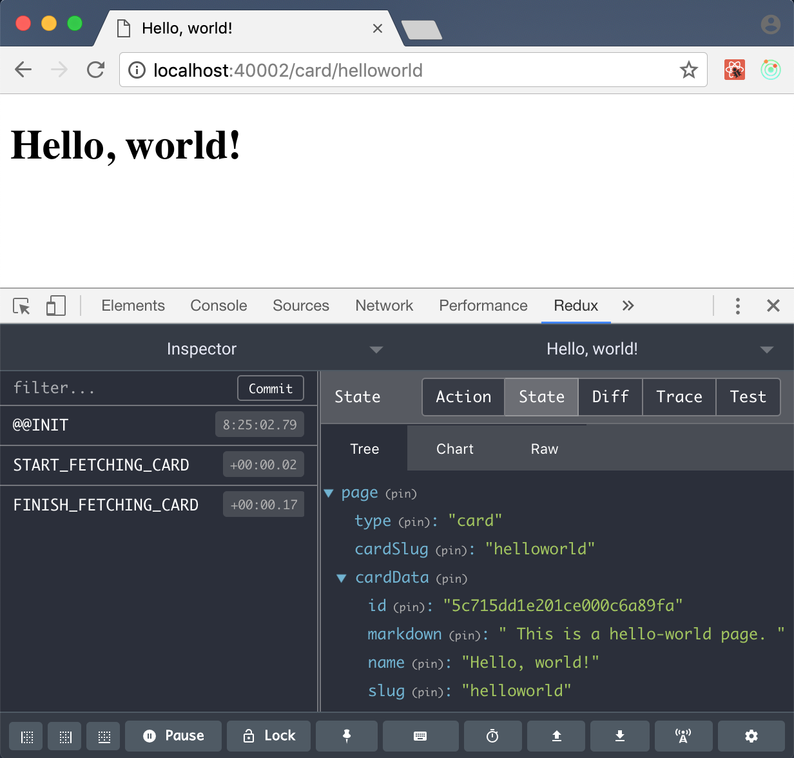The height and width of the screenshot is (758, 794).
Task: Toggle the slider stopwatch icon button
Action: click(x=492, y=736)
